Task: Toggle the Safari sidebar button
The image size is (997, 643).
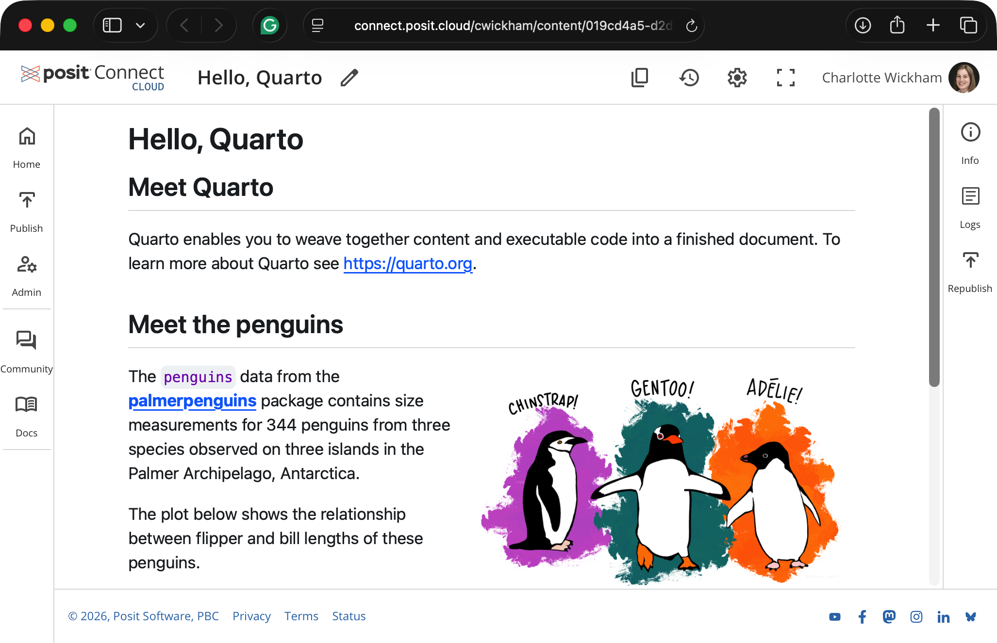Action: (x=112, y=25)
